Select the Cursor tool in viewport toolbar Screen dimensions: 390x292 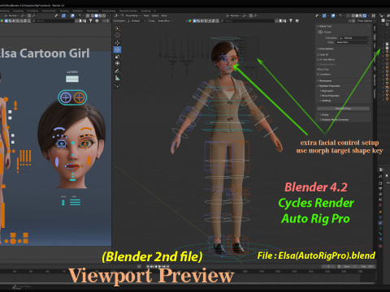[x=117, y=36]
